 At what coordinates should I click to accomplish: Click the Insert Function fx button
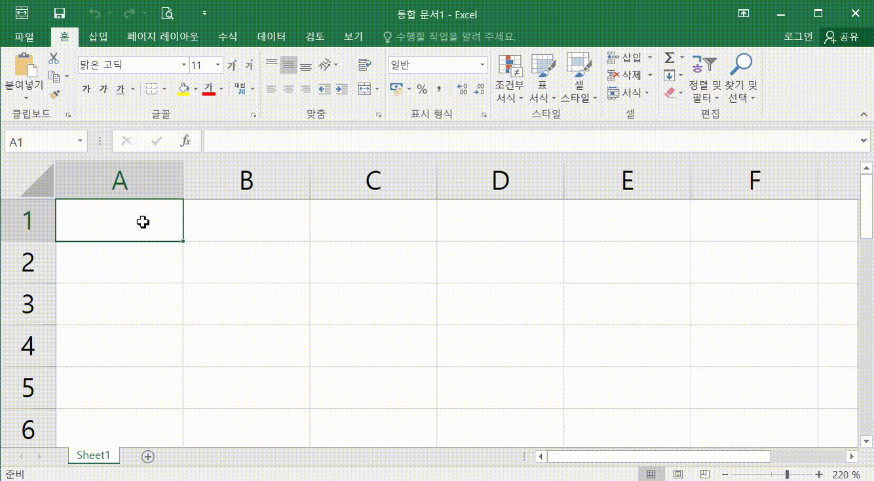coord(185,141)
